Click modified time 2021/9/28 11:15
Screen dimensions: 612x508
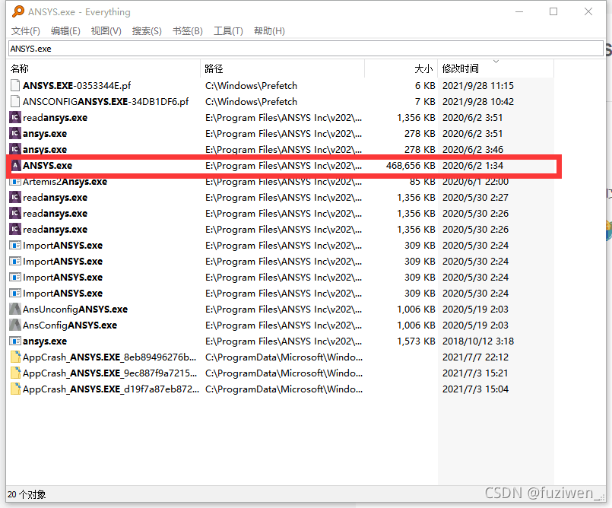[478, 85]
